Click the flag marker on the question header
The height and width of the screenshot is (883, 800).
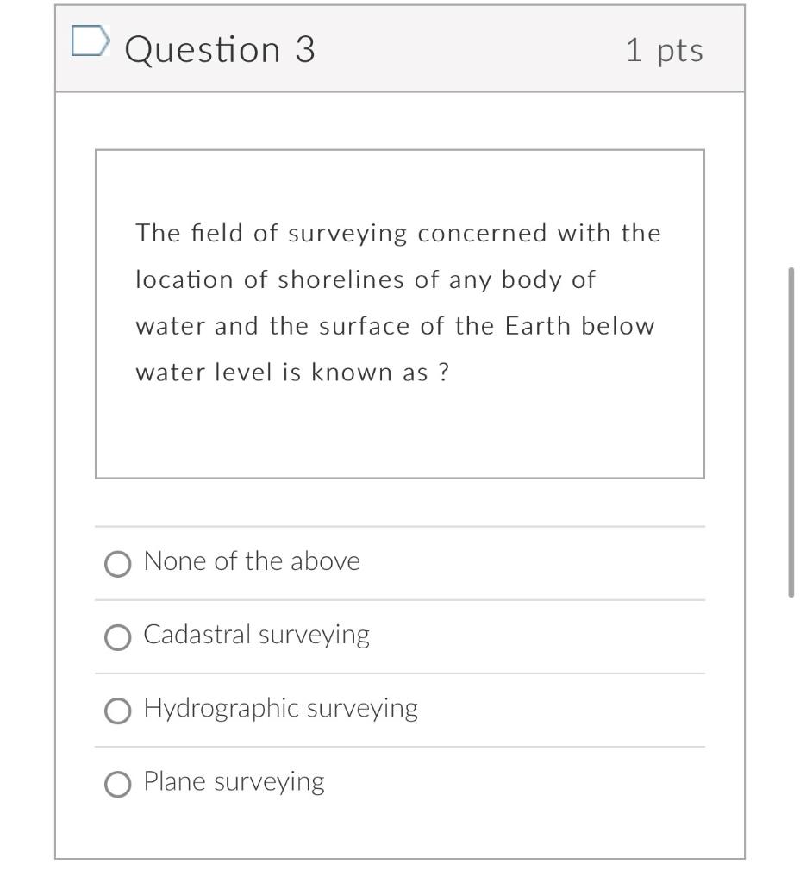click(92, 41)
